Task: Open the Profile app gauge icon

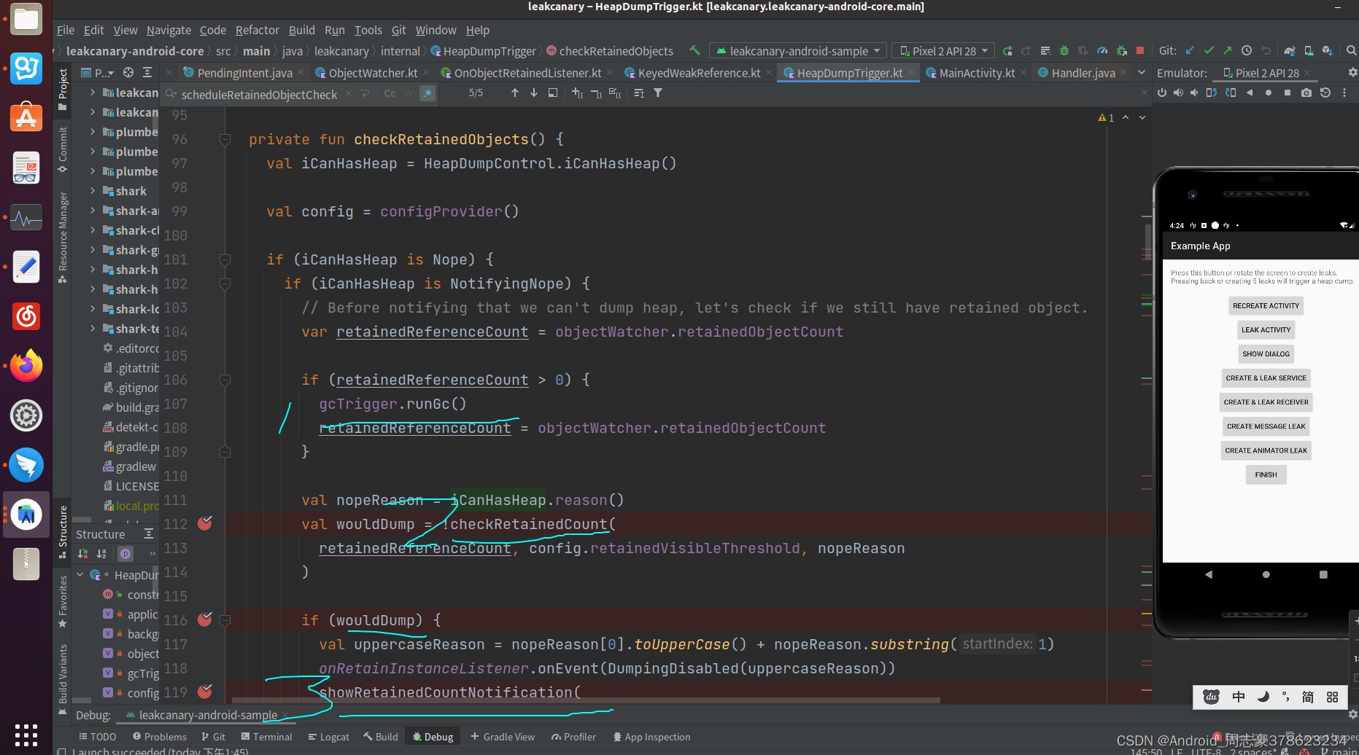Action: point(1102,51)
